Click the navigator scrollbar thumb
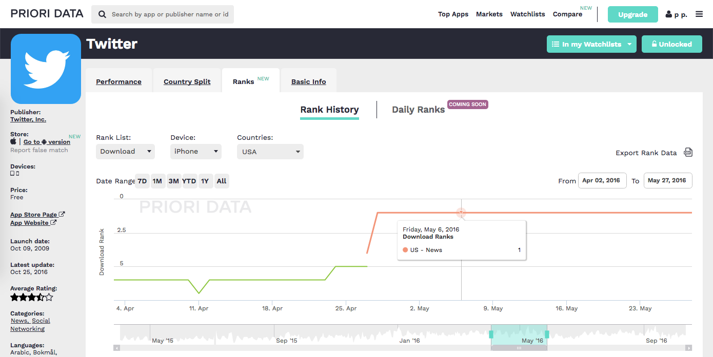The image size is (713, 357). tap(519, 348)
